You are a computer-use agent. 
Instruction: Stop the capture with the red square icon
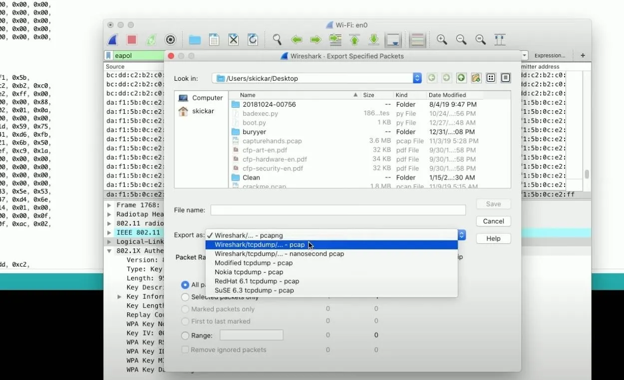pyautogui.click(x=132, y=40)
